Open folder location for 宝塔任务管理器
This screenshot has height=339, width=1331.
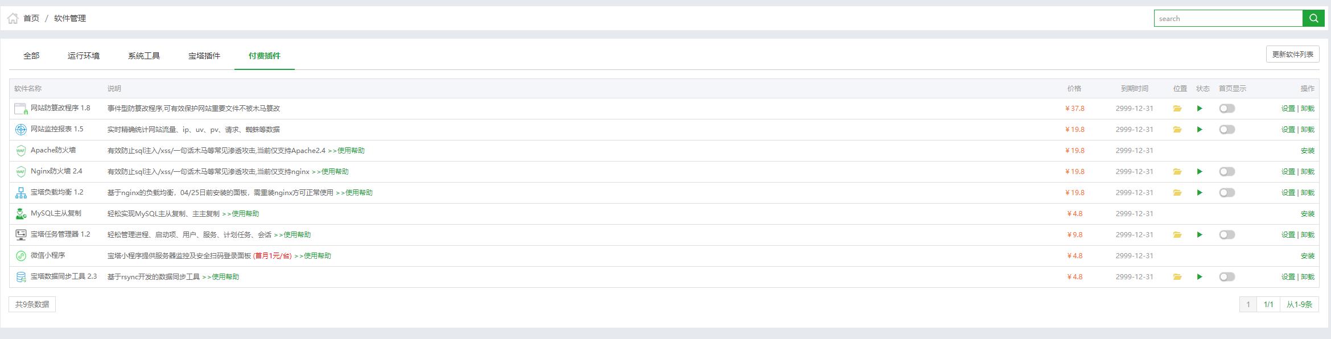pyautogui.click(x=1177, y=235)
